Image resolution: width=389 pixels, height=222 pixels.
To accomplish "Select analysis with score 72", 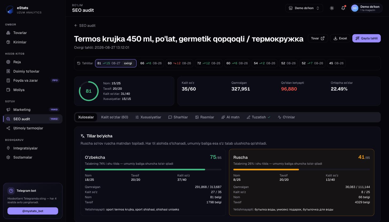I will pos(209,63).
